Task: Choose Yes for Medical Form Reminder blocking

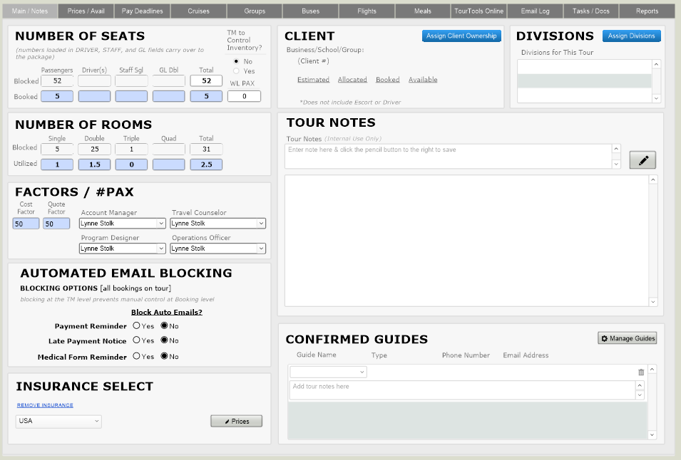Action: pyautogui.click(x=136, y=356)
